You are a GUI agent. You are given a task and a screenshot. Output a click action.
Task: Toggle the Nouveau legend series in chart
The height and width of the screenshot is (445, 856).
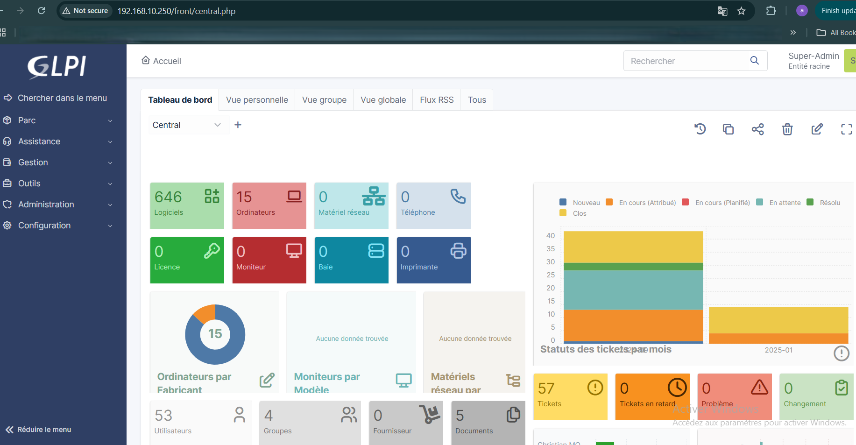tap(580, 203)
